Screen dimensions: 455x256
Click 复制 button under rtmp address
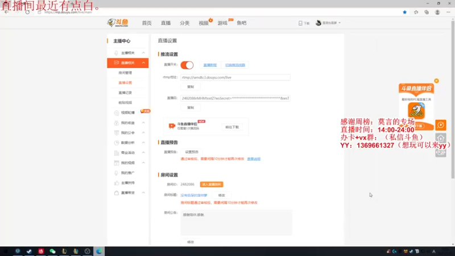coord(191,87)
